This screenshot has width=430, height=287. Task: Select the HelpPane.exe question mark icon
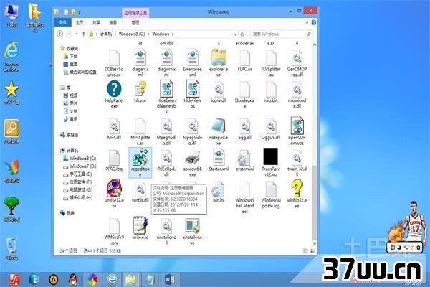pyautogui.click(x=114, y=89)
